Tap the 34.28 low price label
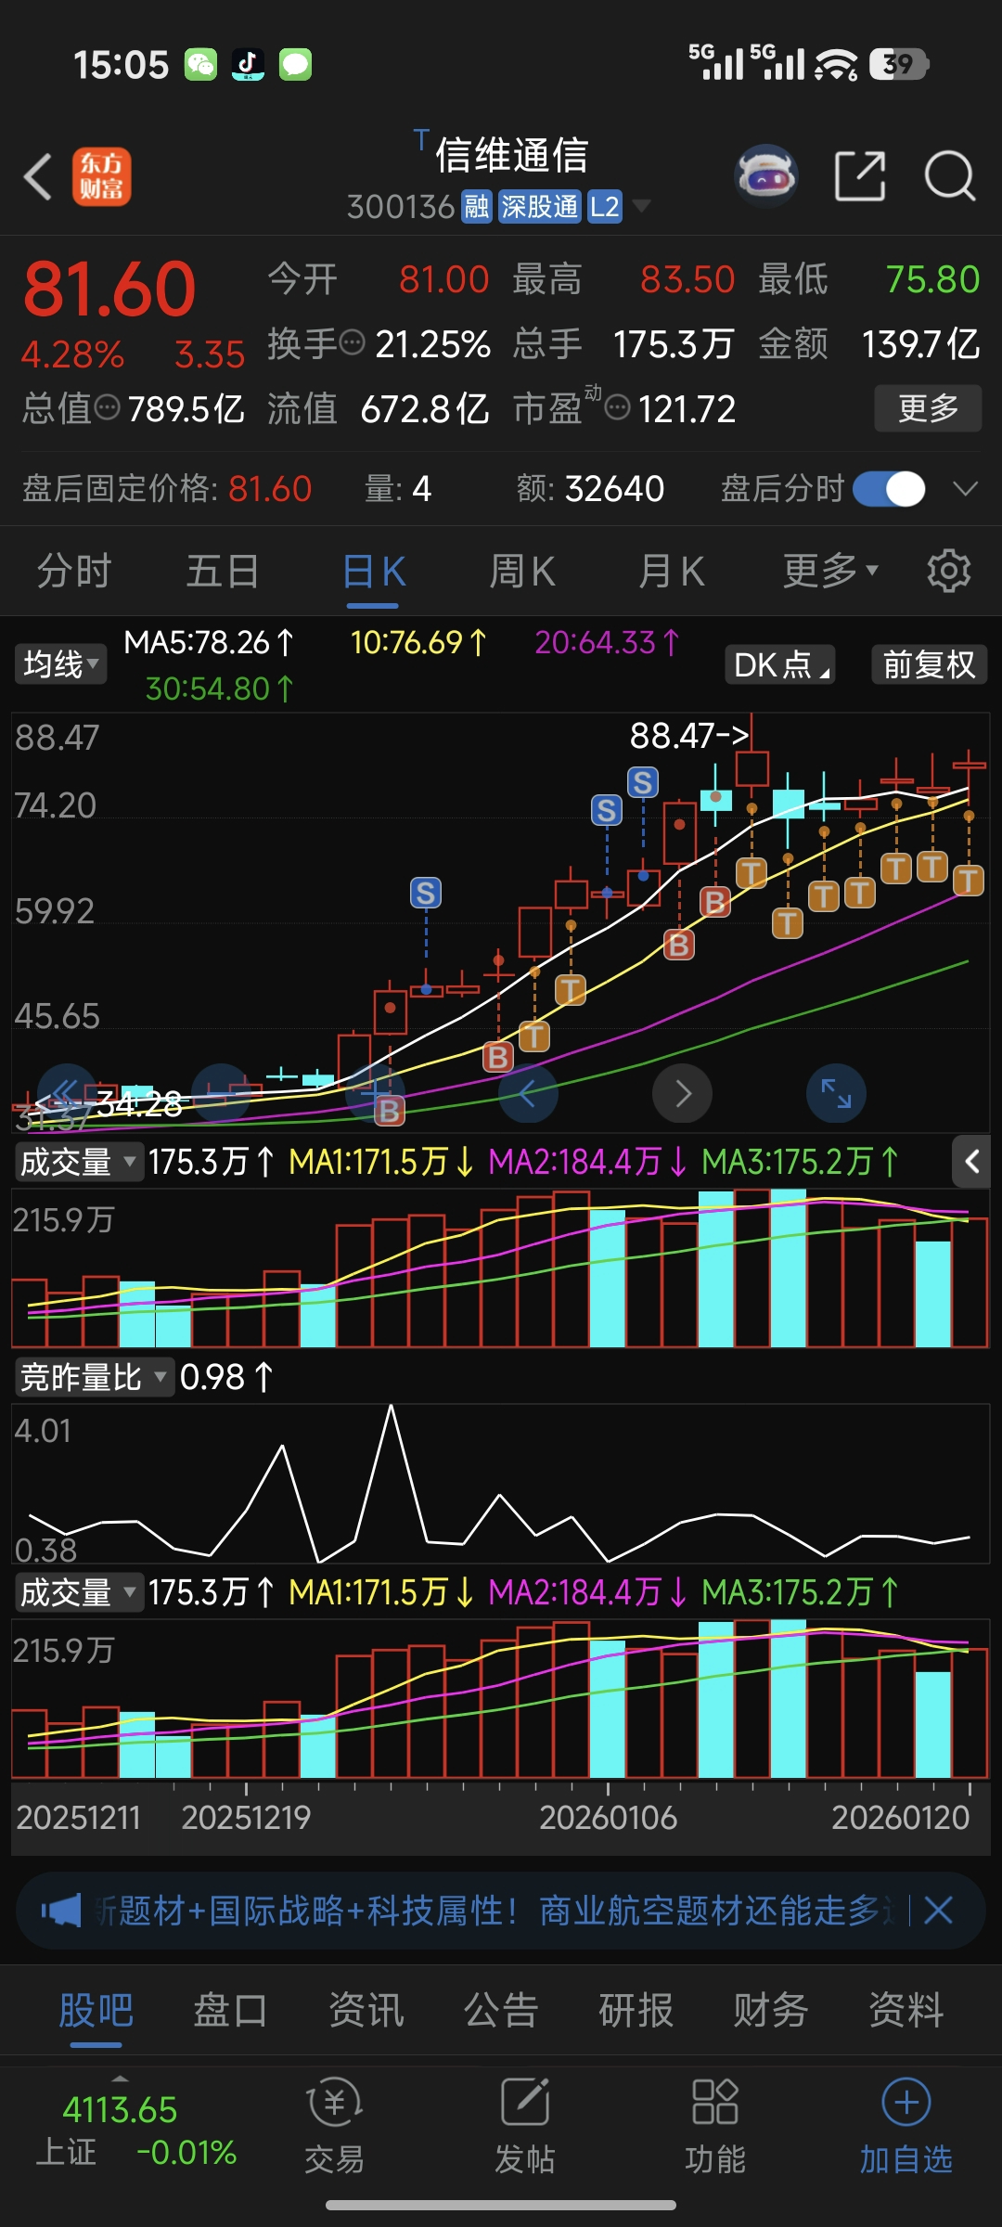Viewport: 1002px width, 2227px height. tap(139, 1102)
